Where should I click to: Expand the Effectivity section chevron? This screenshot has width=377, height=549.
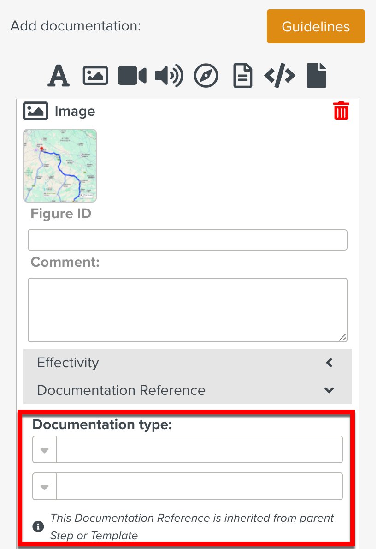click(329, 363)
